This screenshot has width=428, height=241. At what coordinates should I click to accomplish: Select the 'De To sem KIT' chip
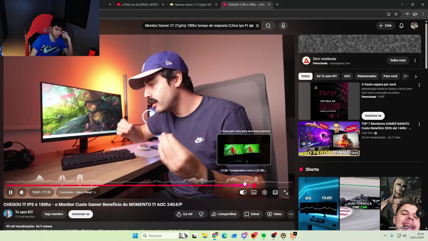pyautogui.click(x=327, y=76)
